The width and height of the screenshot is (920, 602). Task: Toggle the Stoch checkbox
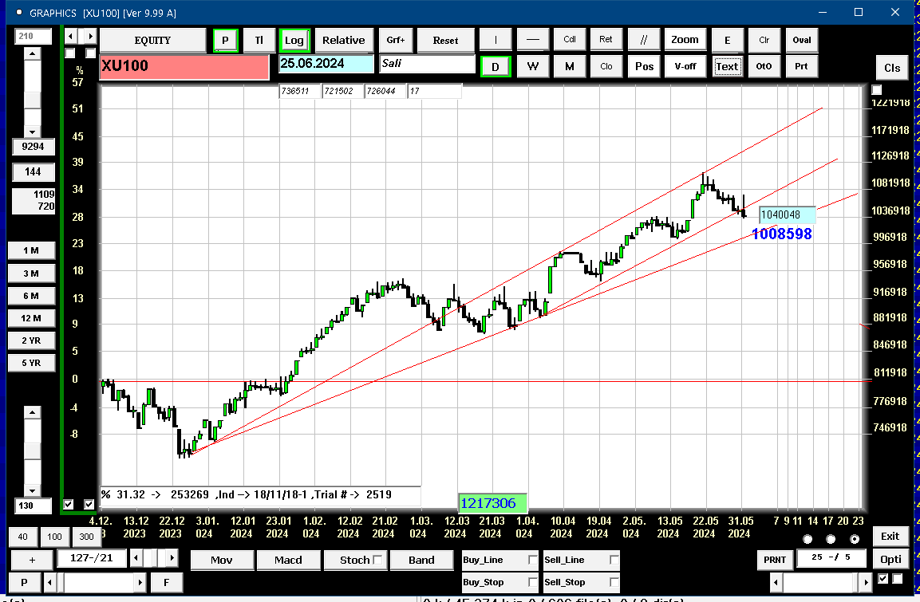pos(378,560)
